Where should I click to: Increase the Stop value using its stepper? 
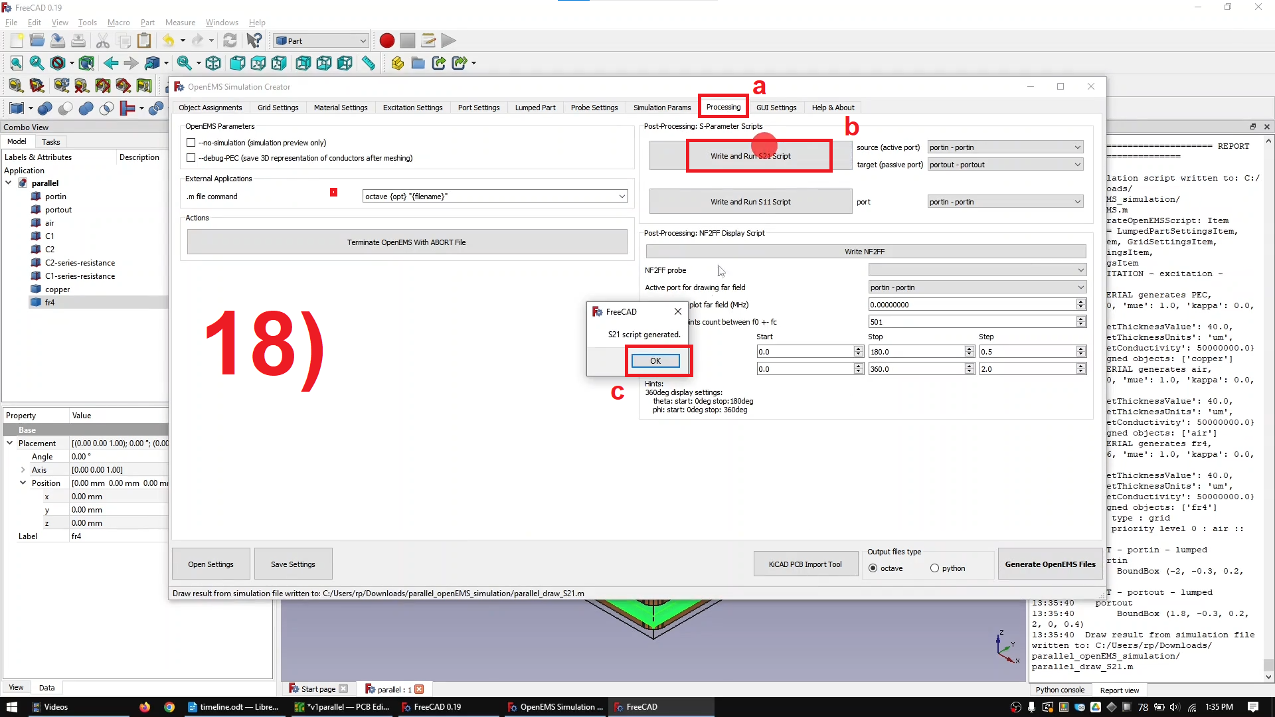(968, 348)
